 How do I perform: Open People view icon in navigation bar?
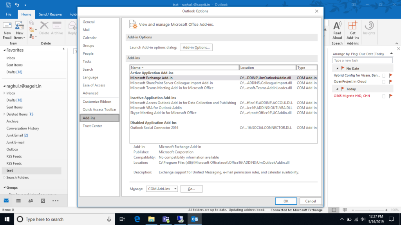[31, 200]
